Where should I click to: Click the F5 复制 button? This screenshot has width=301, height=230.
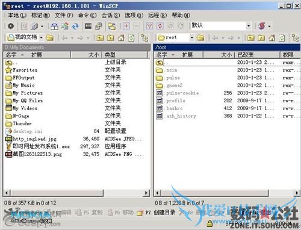pos(89,213)
